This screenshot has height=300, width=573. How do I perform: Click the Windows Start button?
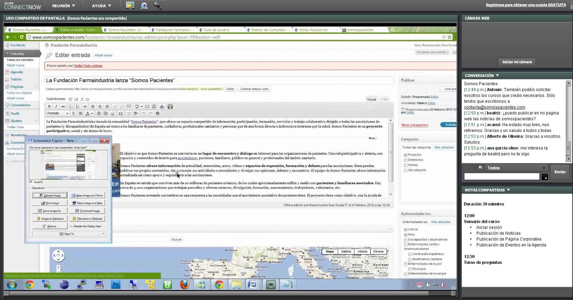pos(12,285)
